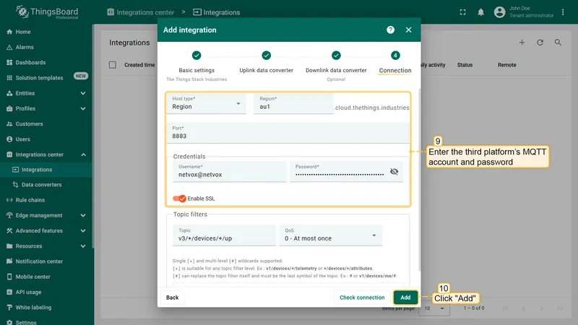578x325 pixels.
Task: Open Customers in sidebar
Action: [x=46, y=123]
